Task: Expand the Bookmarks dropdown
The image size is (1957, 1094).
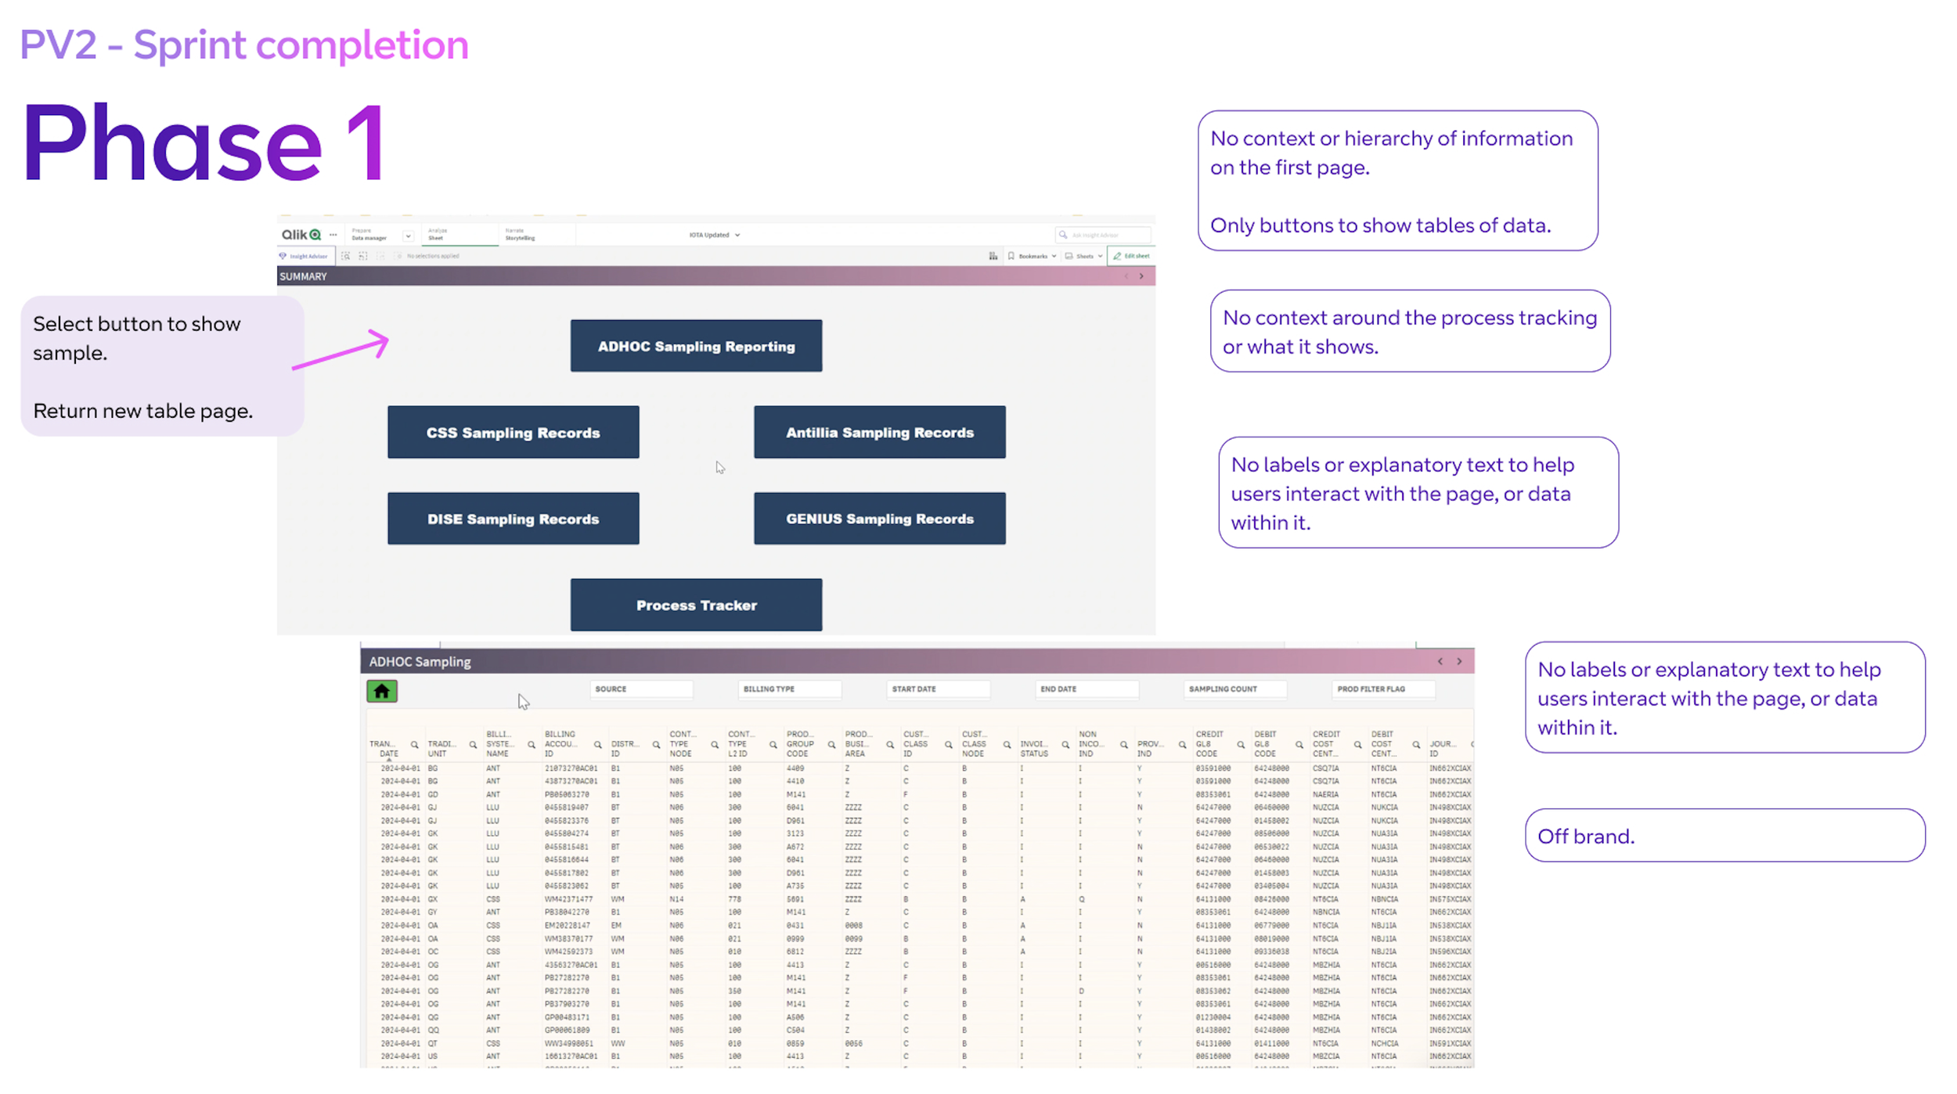Action: pos(1033,256)
